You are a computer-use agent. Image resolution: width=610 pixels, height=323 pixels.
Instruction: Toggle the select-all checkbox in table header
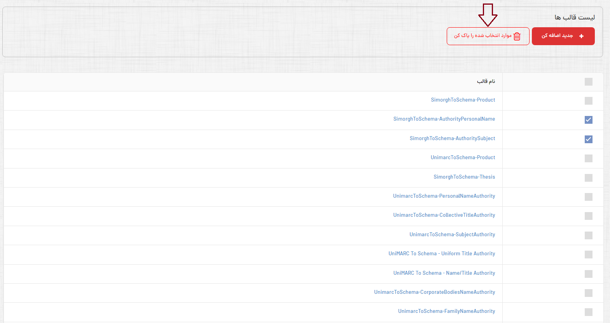[x=588, y=82]
